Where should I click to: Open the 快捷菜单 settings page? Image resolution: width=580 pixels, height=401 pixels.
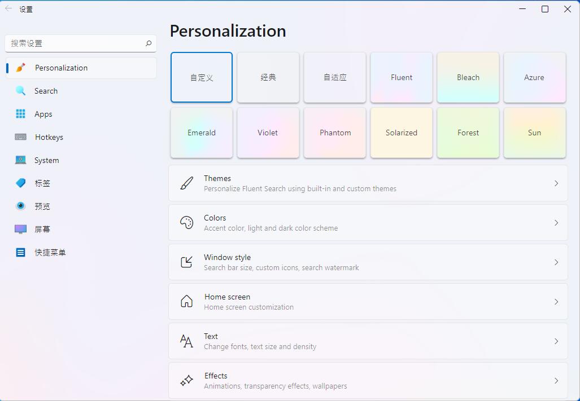tap(50, 253)
